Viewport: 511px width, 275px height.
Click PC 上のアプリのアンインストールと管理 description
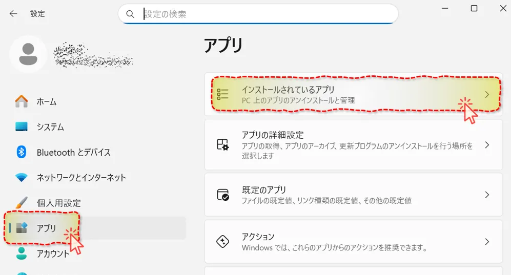click(298, 100)
